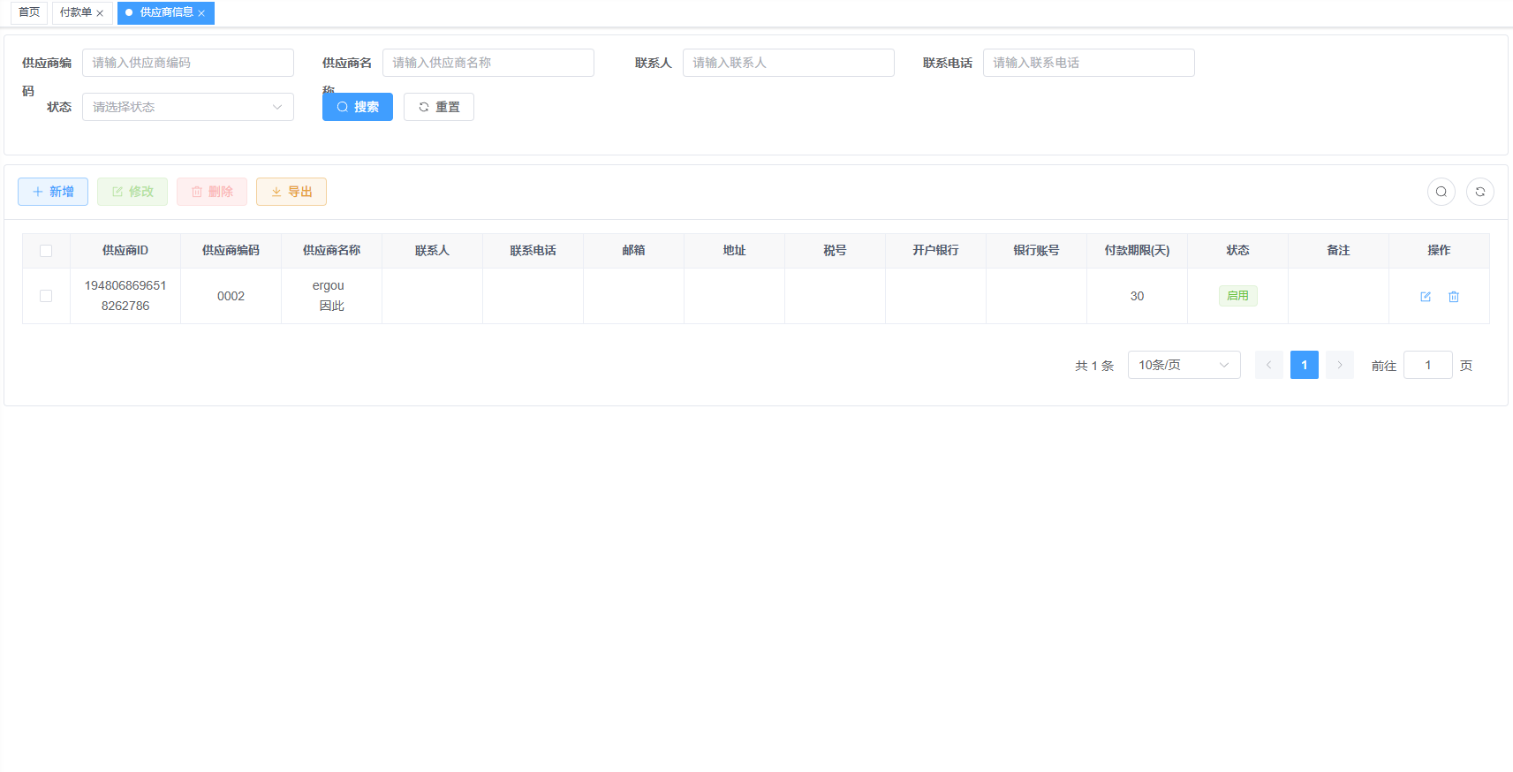This screenshot has width=1513, height=772.
Task: Click the 税号 column header
Action: tap(836, 251)
